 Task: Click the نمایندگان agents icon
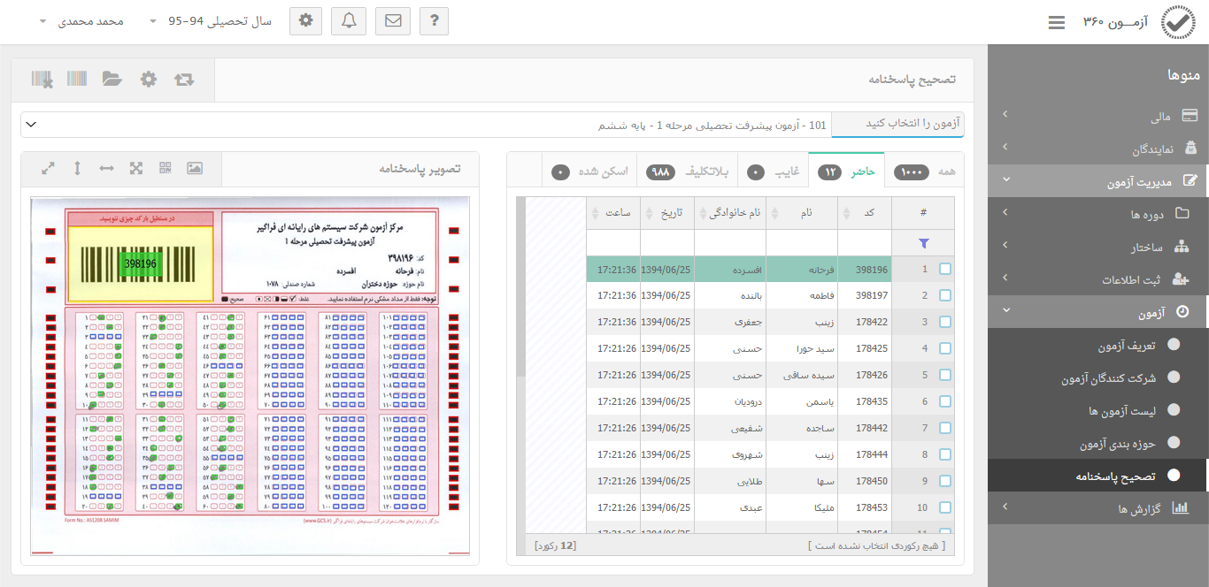point(1190,149)
